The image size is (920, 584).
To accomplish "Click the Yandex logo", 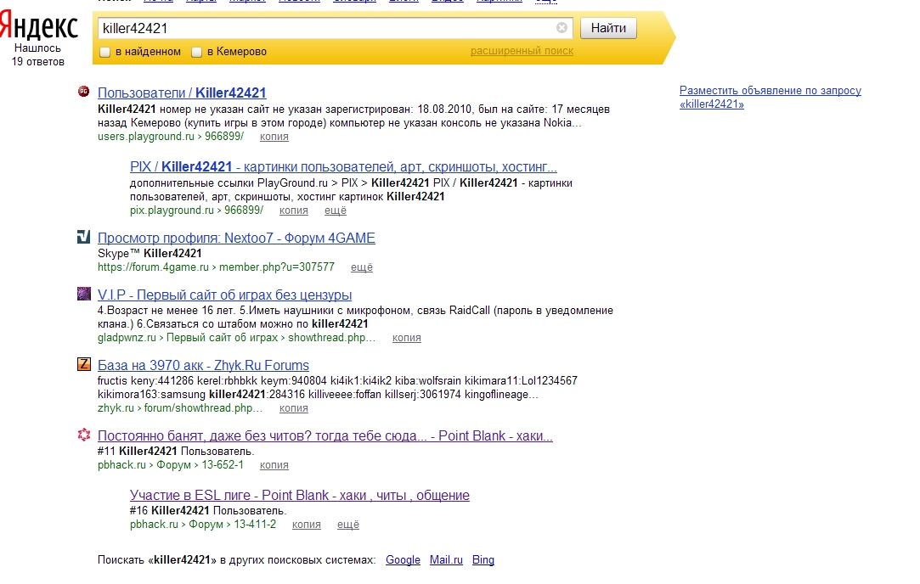I will coord(38,27).
